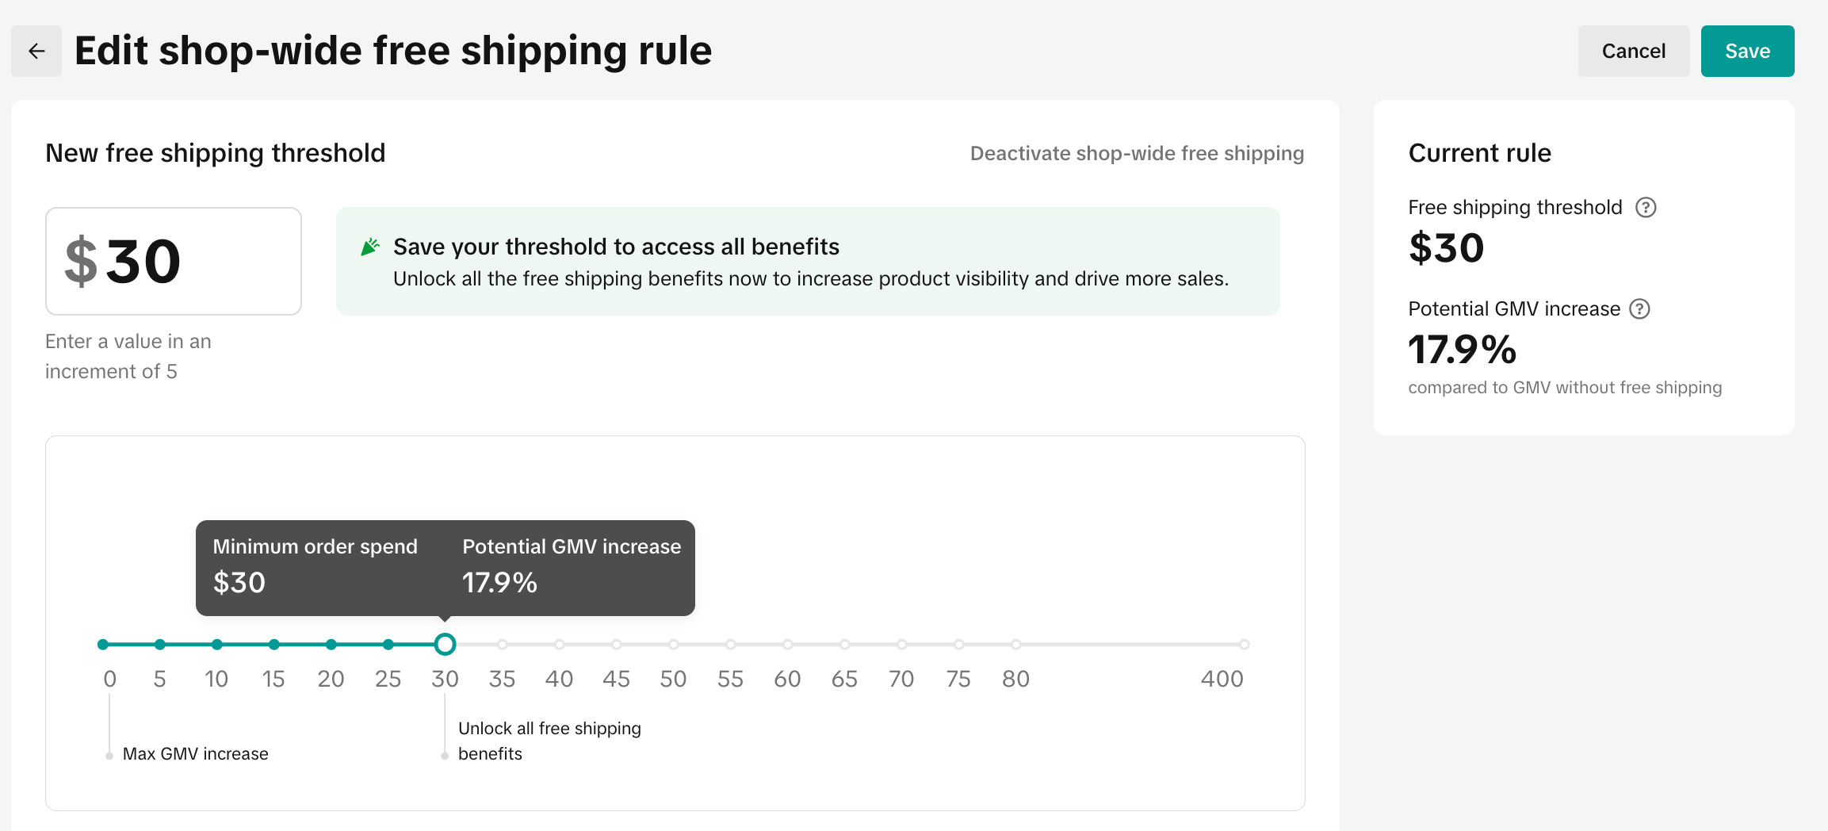Select the 35 stop on the slider

click(503, 645)
